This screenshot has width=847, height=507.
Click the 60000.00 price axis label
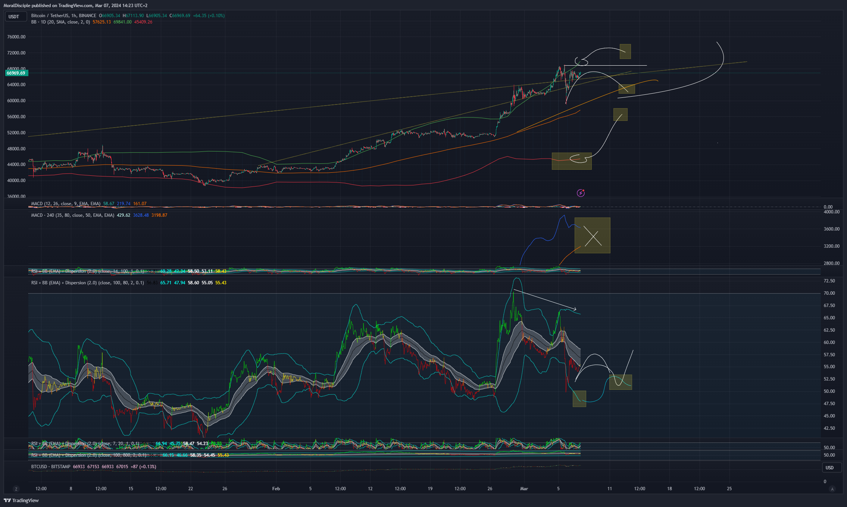(16, 101)
